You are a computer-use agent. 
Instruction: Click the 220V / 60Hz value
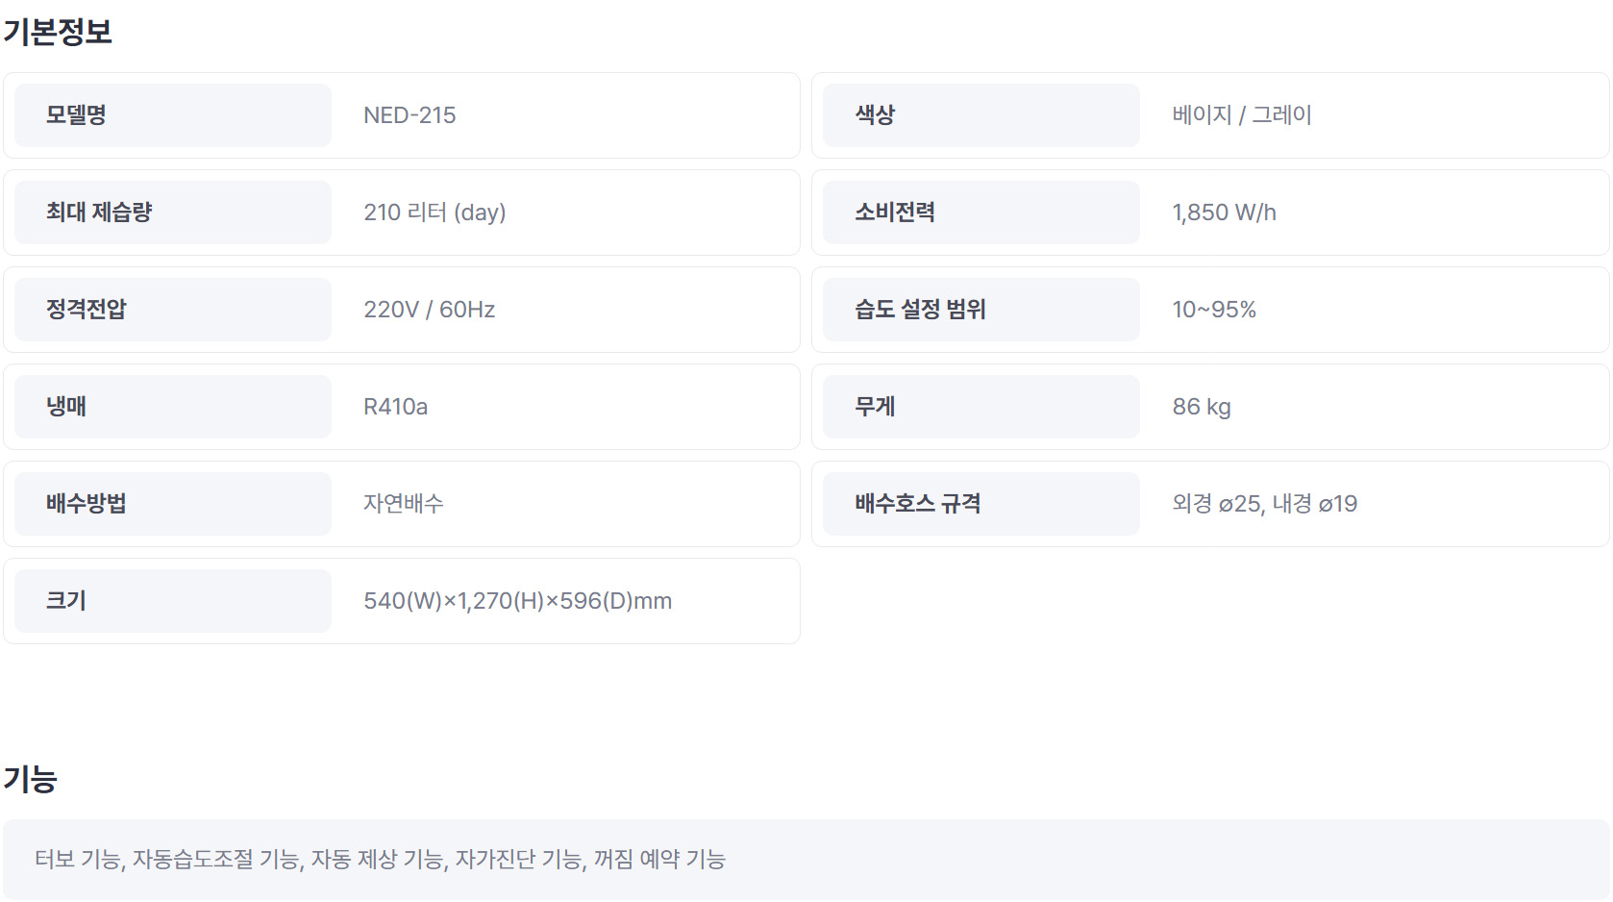coord(429,310)
